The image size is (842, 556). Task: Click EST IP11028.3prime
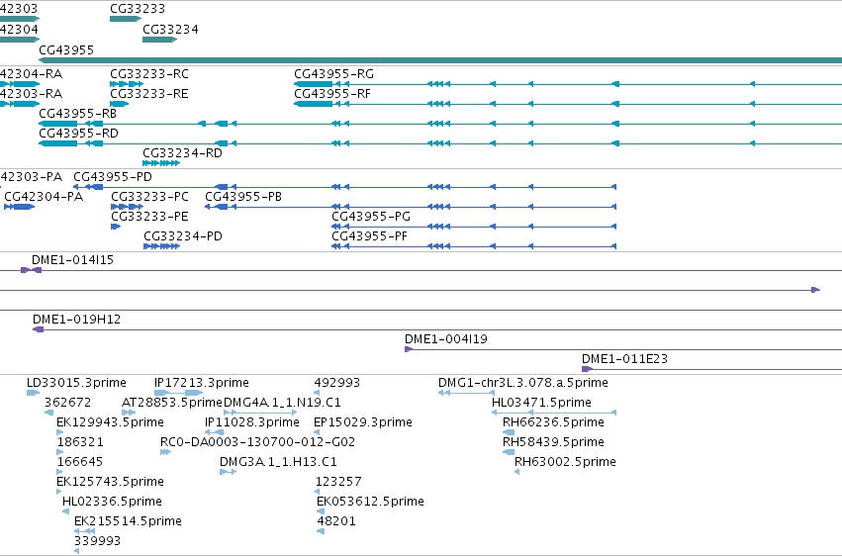click(215, 432)
